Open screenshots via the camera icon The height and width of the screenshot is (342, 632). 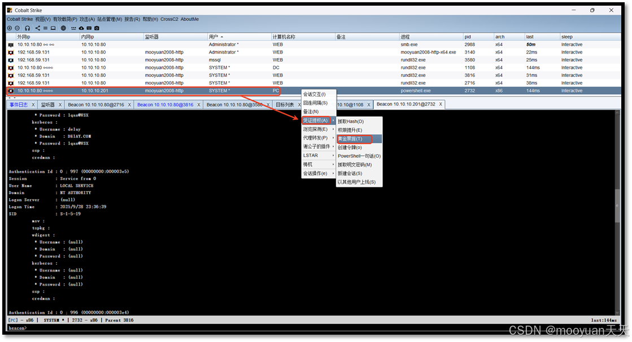tap(97, 28)
